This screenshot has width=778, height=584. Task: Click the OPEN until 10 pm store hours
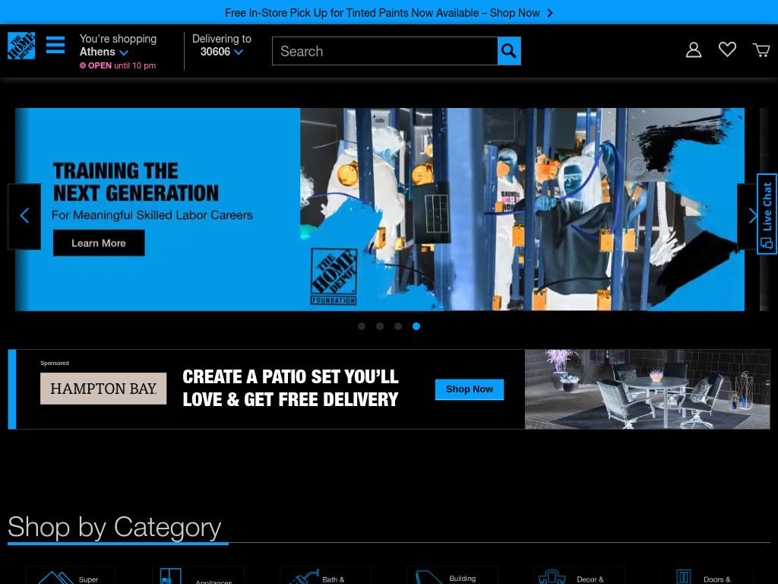click(118, 65)
